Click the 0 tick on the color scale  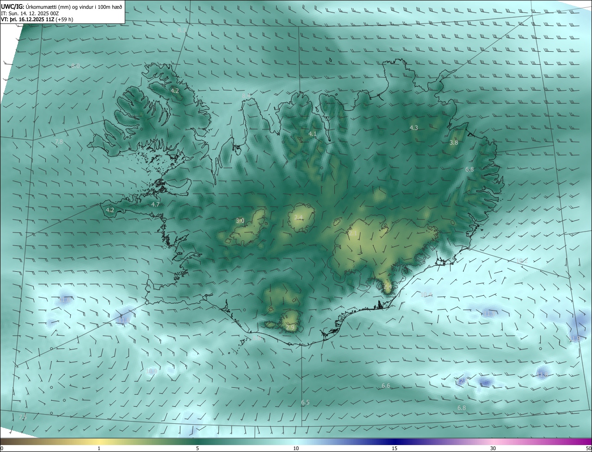2,448
